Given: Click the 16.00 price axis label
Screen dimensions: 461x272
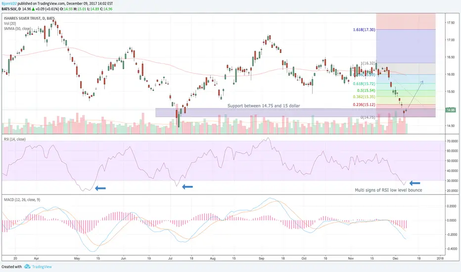Looking at the screenshot, I should (x=451, y=74).
